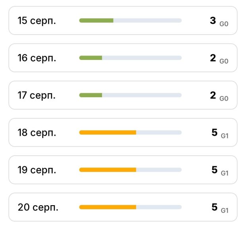Select the 19 серп. date label
Image resolution: width=246 pixels, height=229 pixels.
pos(37,170)
